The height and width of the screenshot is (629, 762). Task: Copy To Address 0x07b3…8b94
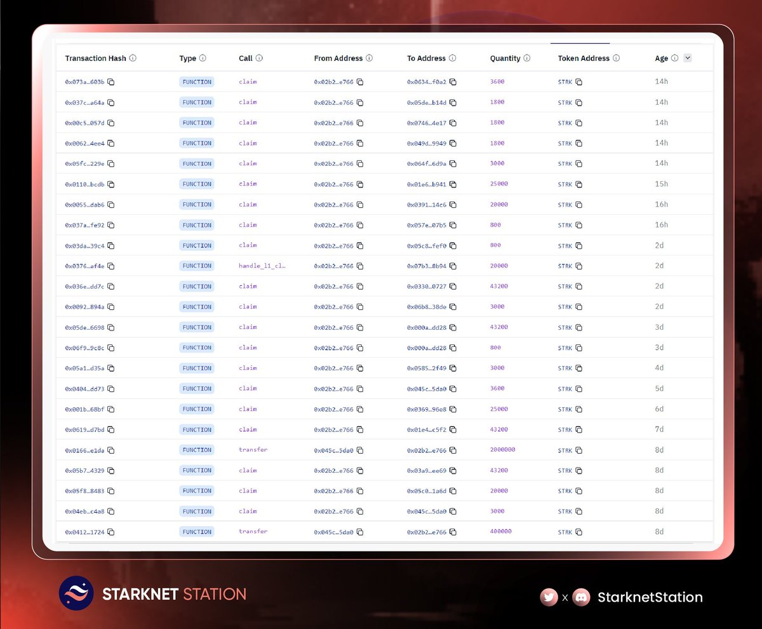coord(453,266)
